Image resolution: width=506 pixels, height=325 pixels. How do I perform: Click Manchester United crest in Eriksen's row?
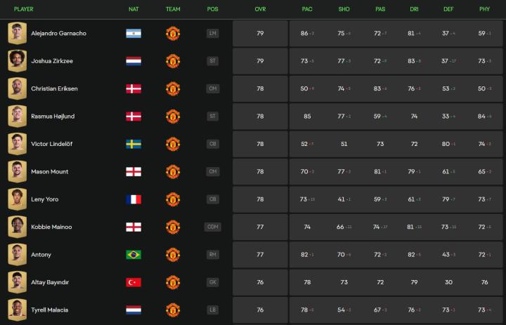pos(173,89)
